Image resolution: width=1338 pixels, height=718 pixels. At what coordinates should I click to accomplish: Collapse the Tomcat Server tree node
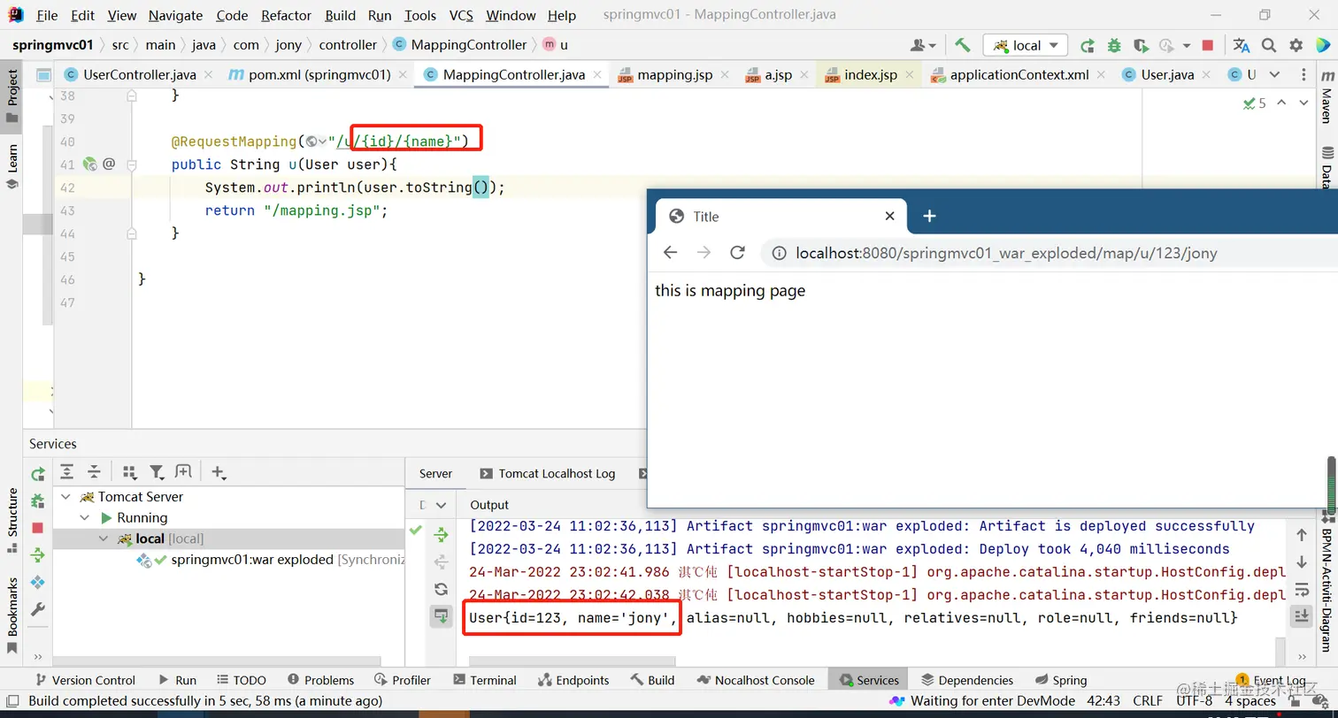click(x=65, y=497)
